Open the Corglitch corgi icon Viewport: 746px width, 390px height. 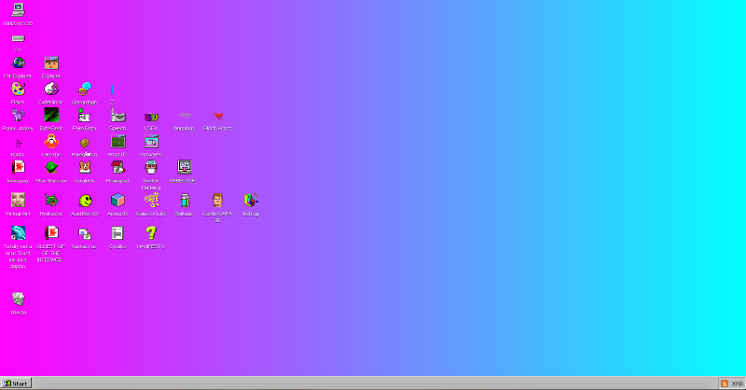point(85,168)
